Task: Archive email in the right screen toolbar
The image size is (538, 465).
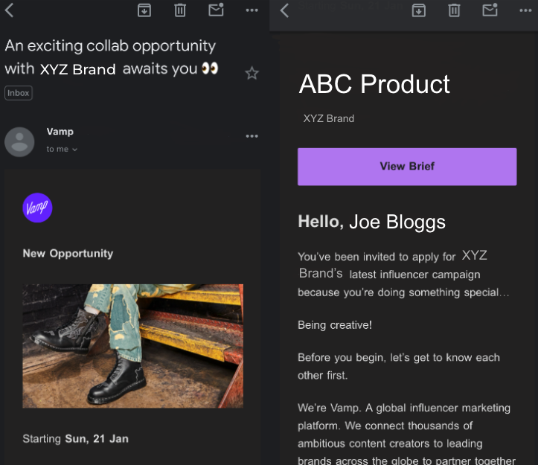Action: (419, 10)
